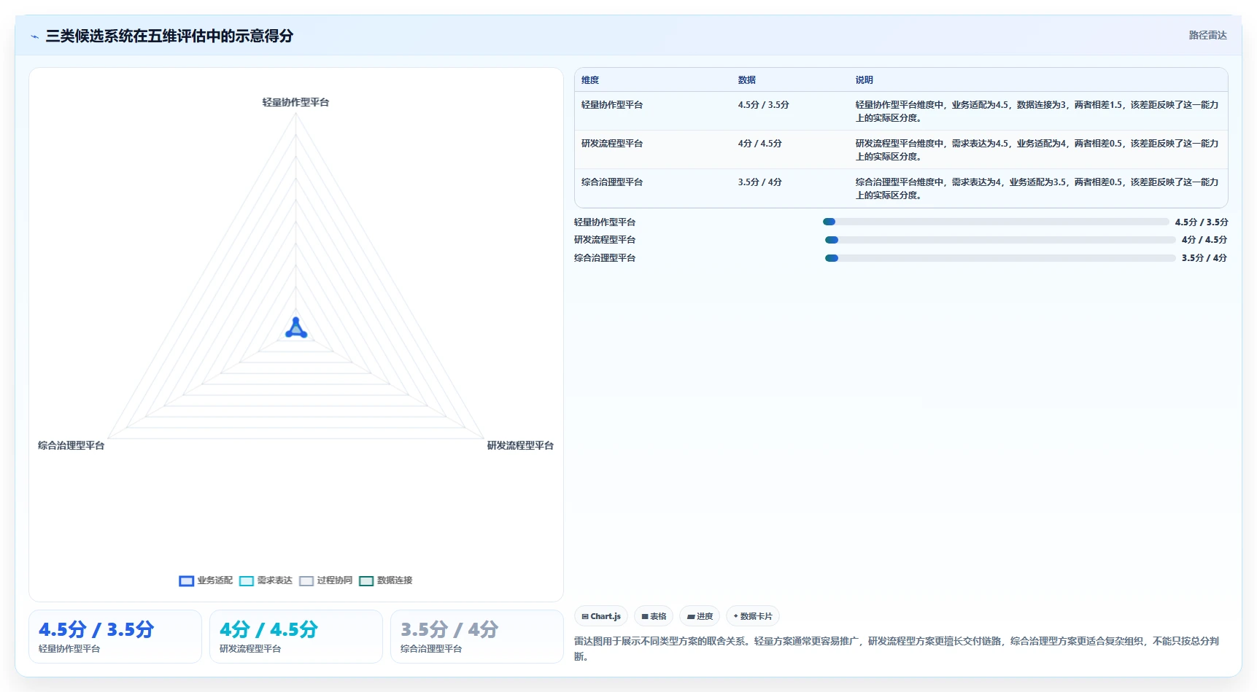Screen dimensions: 1257x692
Task: Open the 3.5分 / 4分 综合治理型平台 card
Action: point(477,637)
